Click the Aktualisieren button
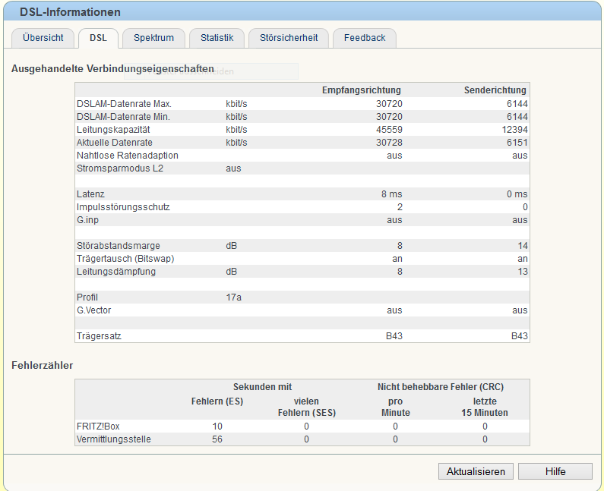This screenshot has height=491, width=604. [476, 471]
